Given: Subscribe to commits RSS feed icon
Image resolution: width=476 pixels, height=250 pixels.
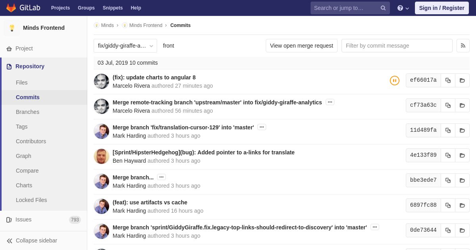Looking at the screenshot, I should [x=463, y=46].
